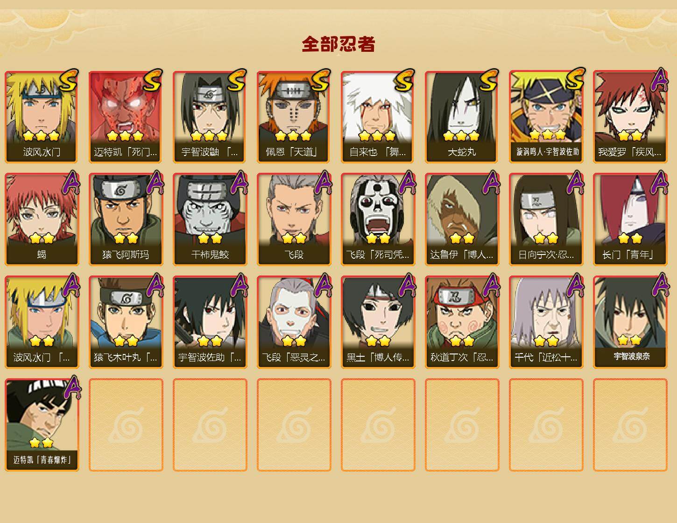Click the 宇智波泉奈 ninja card
The width and height of the screenshot is (677, 523).
coord(630,322)
